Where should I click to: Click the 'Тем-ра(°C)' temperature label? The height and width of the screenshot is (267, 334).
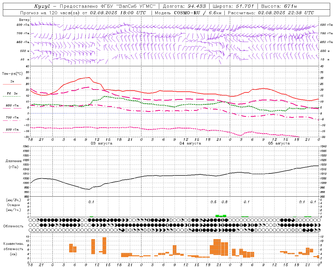(12, 74)
